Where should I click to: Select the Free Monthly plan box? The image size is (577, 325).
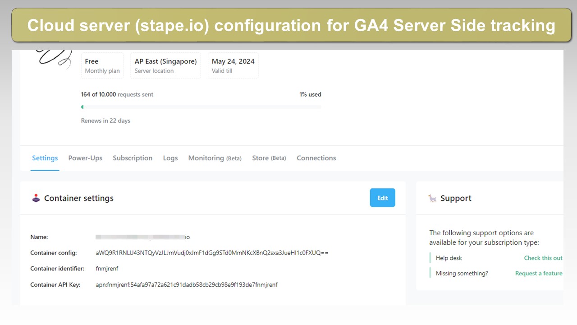(x=102, y=65)
